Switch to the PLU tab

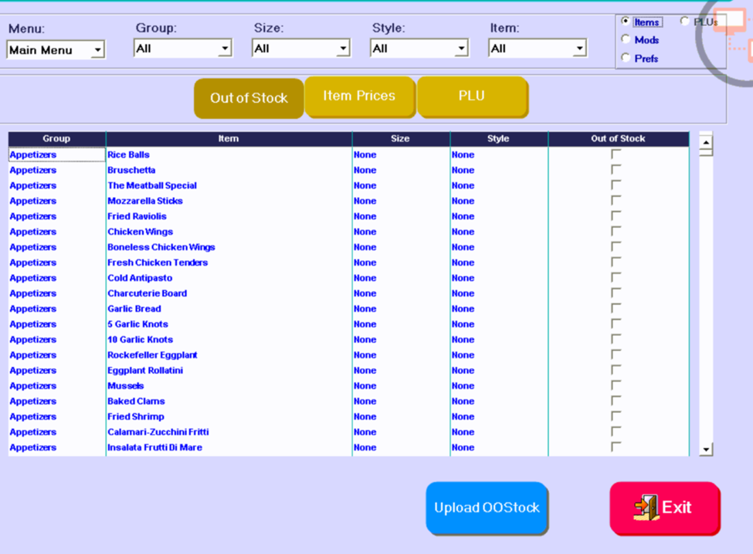[472, 96]
